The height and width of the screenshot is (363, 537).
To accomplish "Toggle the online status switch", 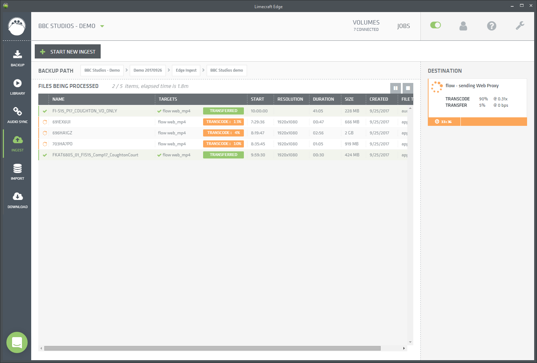I will (435, 25).
